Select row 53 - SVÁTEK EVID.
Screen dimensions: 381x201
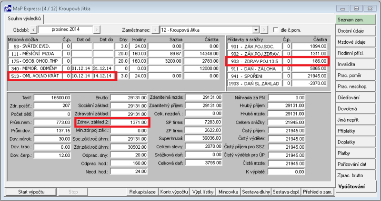pos(114,46)
